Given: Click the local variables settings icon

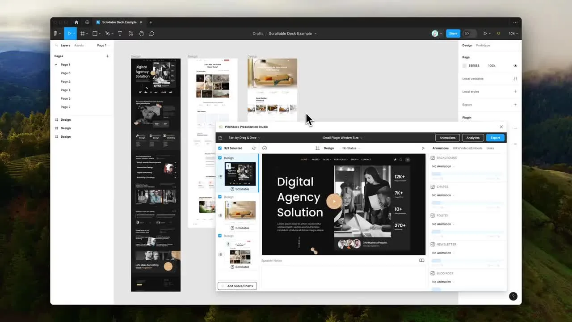Looking at the screenshot, I should point(515,79).
